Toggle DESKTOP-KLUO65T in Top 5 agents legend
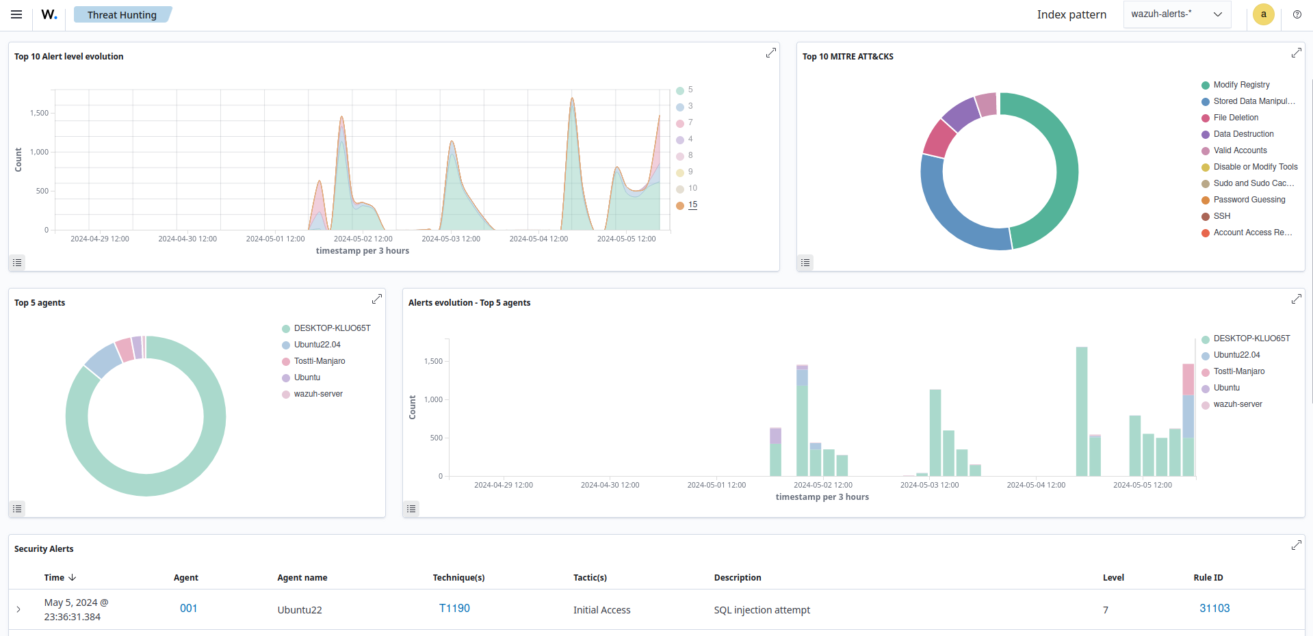 pyautogui.click(x=332, y=328)
